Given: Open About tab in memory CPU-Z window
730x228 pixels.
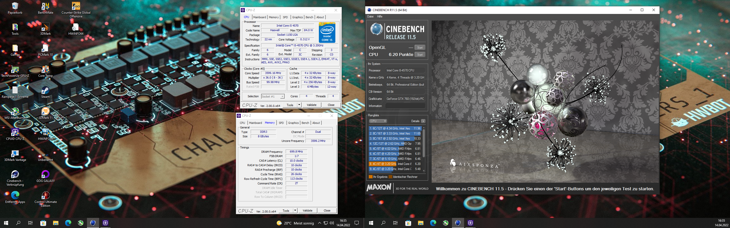Looking at the screenshot, I should coord(316,123).
